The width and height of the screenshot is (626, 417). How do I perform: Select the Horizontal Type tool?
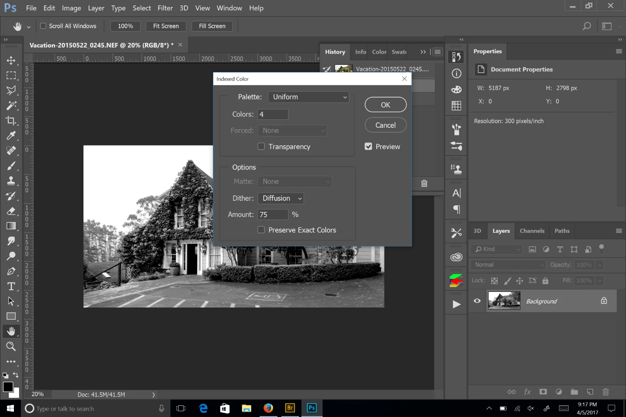[11, 286]
